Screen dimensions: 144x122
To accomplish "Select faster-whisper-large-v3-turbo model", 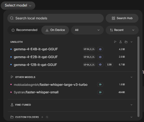I will [50, 85].
